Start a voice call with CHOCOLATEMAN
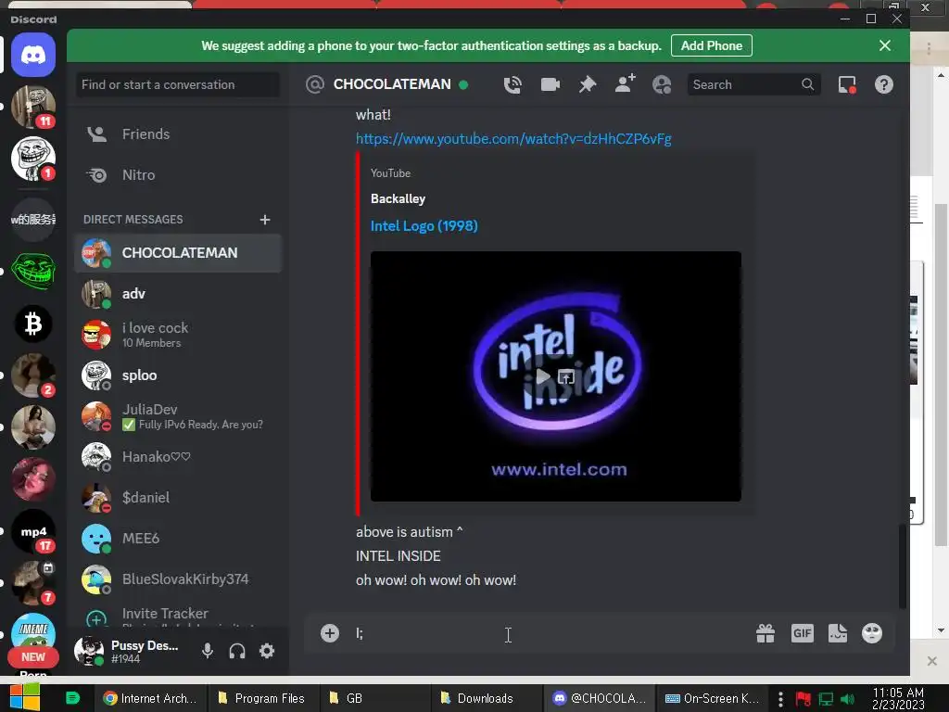This screenshot has height=712, width=949. click(512, 84)
